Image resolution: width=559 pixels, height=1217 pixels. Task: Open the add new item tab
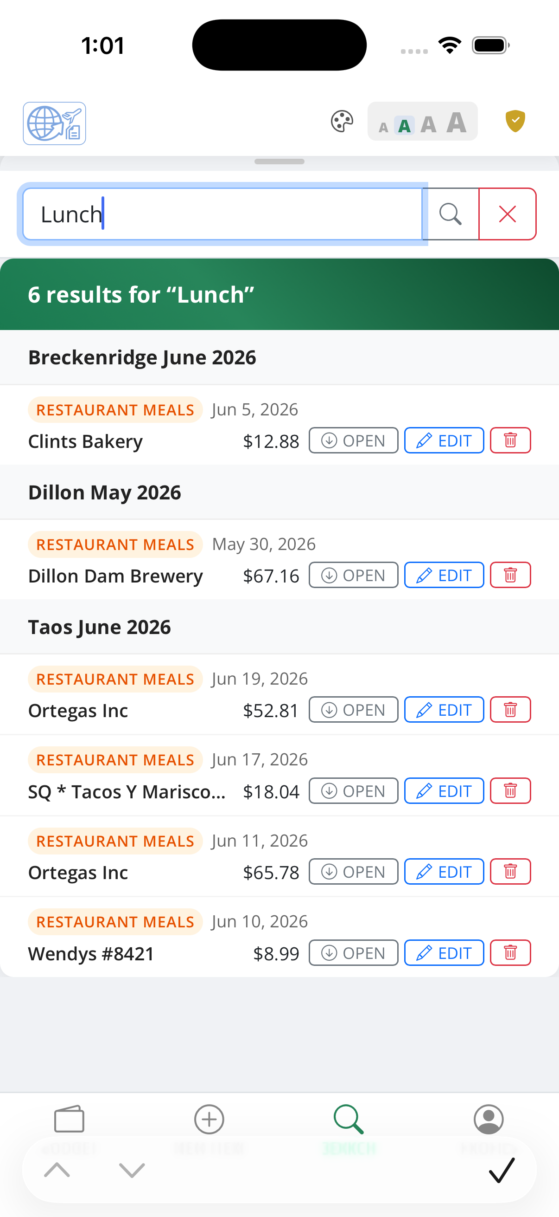pos(209,1128)
